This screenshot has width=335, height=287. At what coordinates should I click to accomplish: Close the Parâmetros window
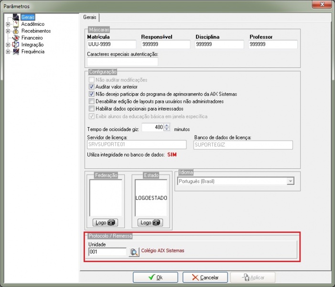point(322,4)
